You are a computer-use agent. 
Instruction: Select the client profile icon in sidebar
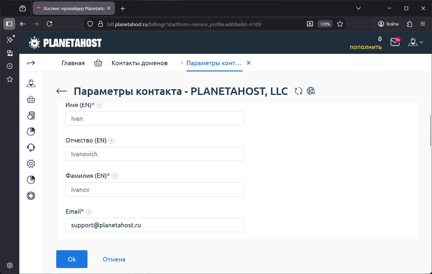point(31,83)
